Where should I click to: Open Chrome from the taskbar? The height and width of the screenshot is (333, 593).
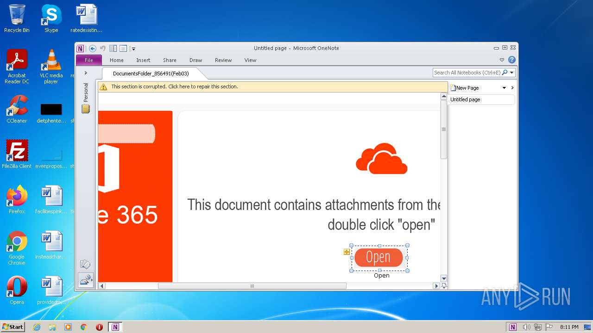pos(84,327)
